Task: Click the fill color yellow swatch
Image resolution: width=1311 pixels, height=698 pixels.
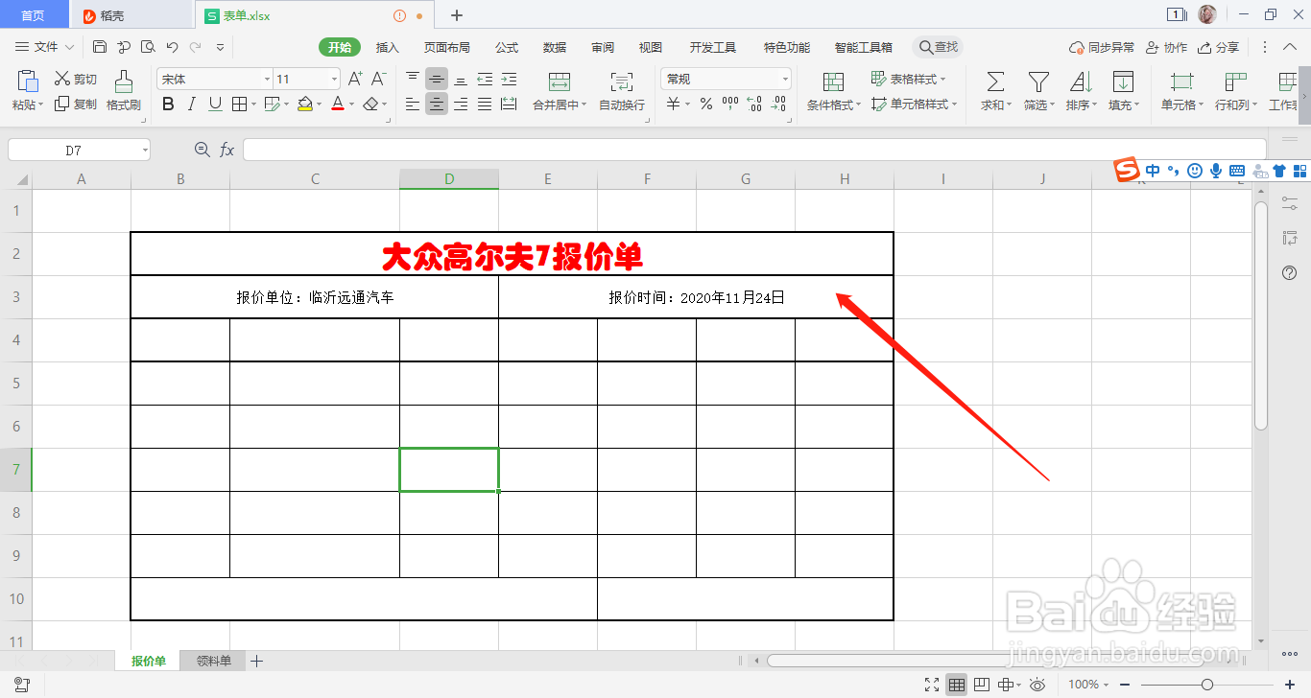Action: pos(305,104)
